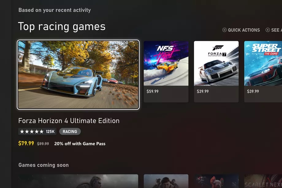Click the RACING genre tag
This screenshot has width=282, height=188.
[x=70, y=132]
